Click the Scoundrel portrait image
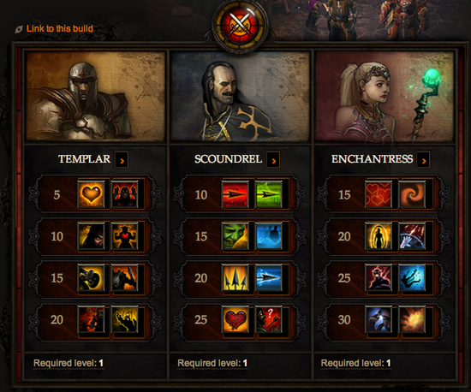 (240, 96)
